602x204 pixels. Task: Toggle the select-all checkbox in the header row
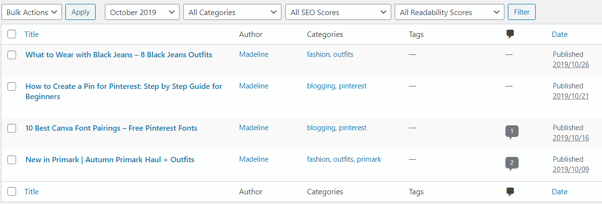[12, 34]
